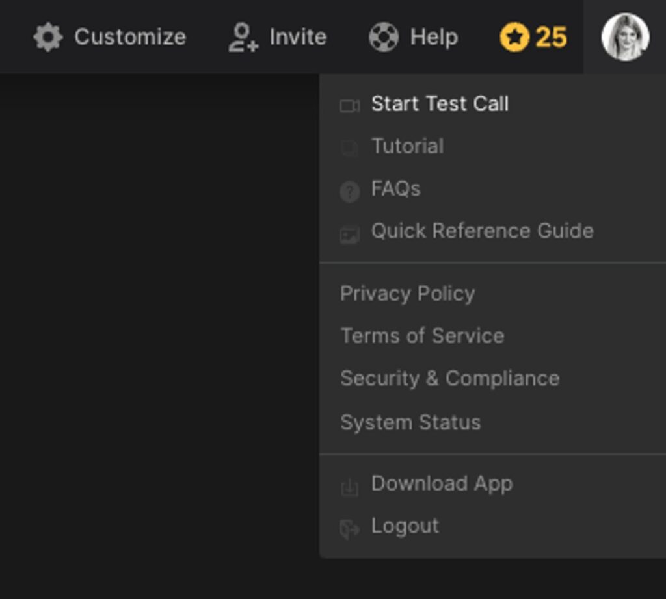This screenshot has height=599, width=666.
Task: Click the FAQs question mark icon
Action: [349, 191]
